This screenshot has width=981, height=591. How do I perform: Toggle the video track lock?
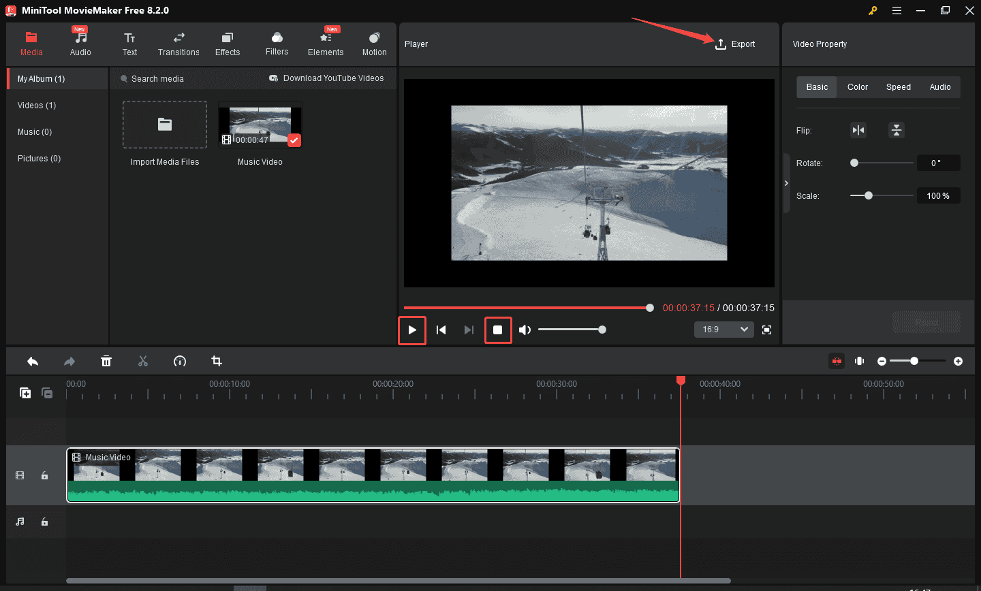(x=44, y=475)
